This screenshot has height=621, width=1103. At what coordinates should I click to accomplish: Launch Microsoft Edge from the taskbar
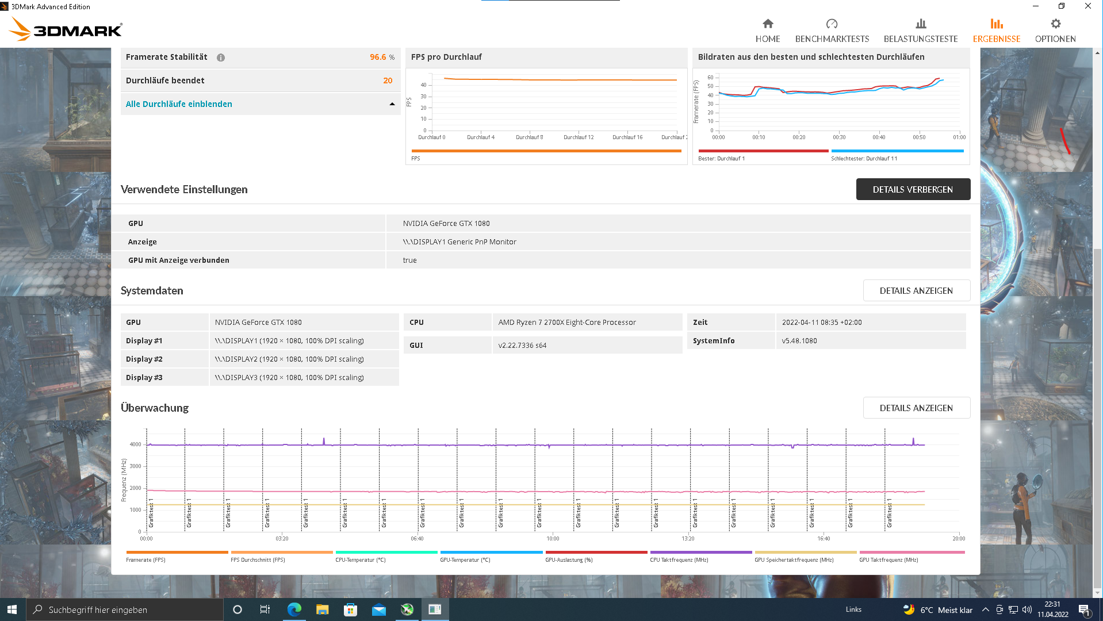294,609
